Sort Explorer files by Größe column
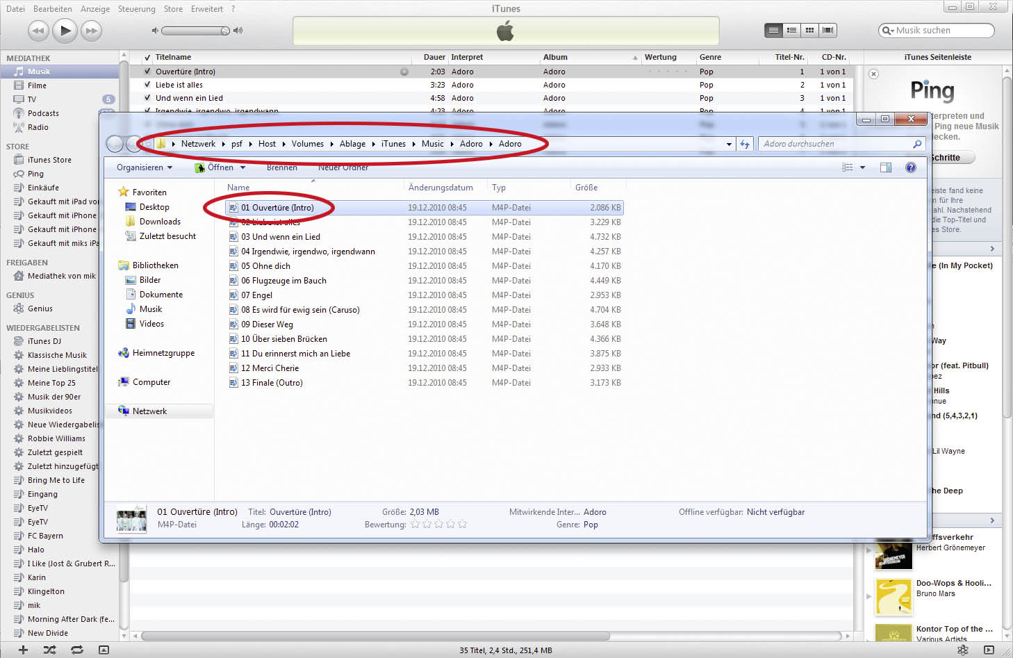The width and height of the screenshot is (1013, 658). tap(586, 188)
